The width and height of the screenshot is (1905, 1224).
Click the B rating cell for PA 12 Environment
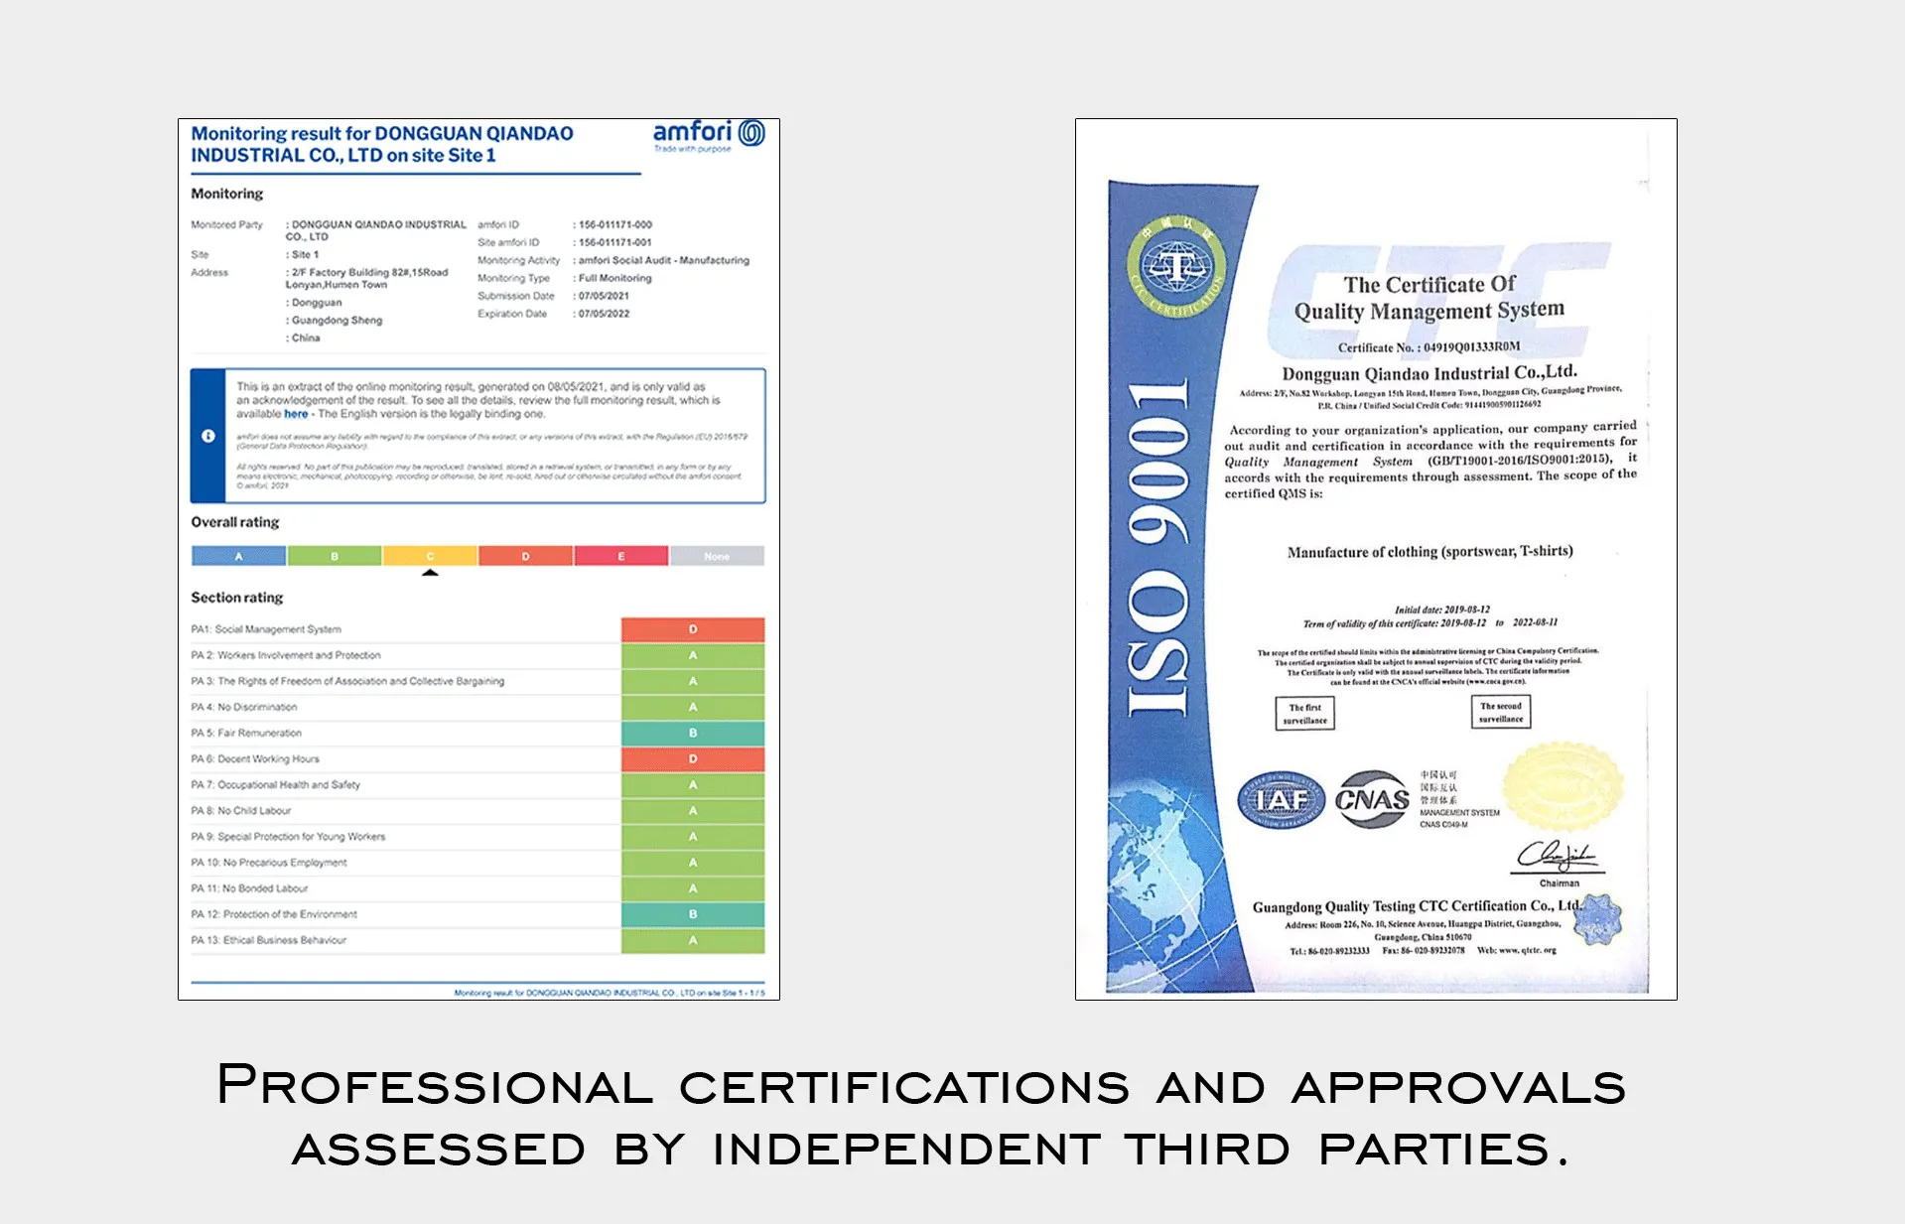(x=693, y=914)
